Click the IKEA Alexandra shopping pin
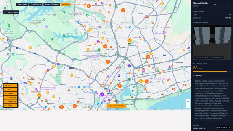The height and width of the screenshot is (131, 233). 46,107
